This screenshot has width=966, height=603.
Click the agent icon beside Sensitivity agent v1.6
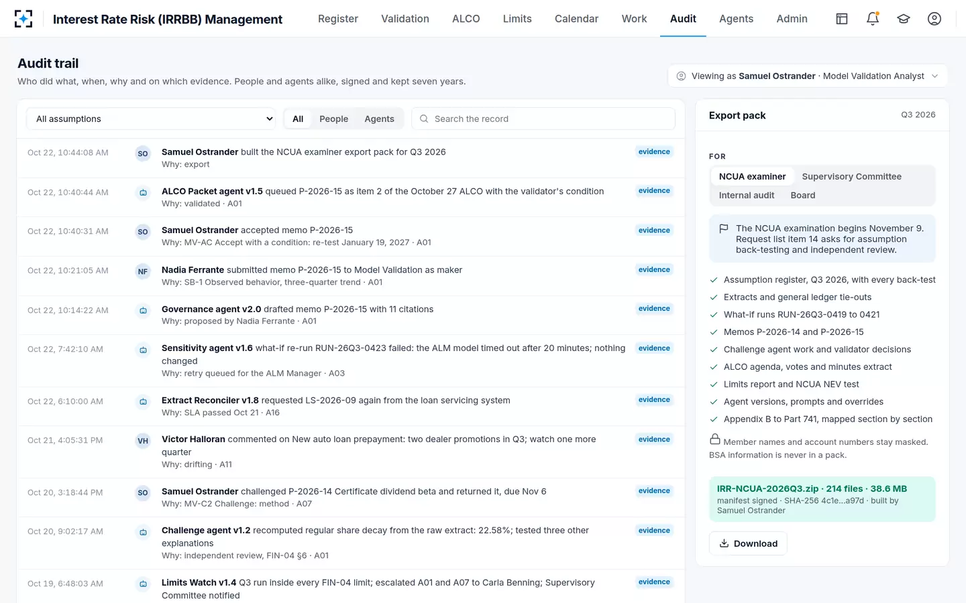tap(143, 350)
